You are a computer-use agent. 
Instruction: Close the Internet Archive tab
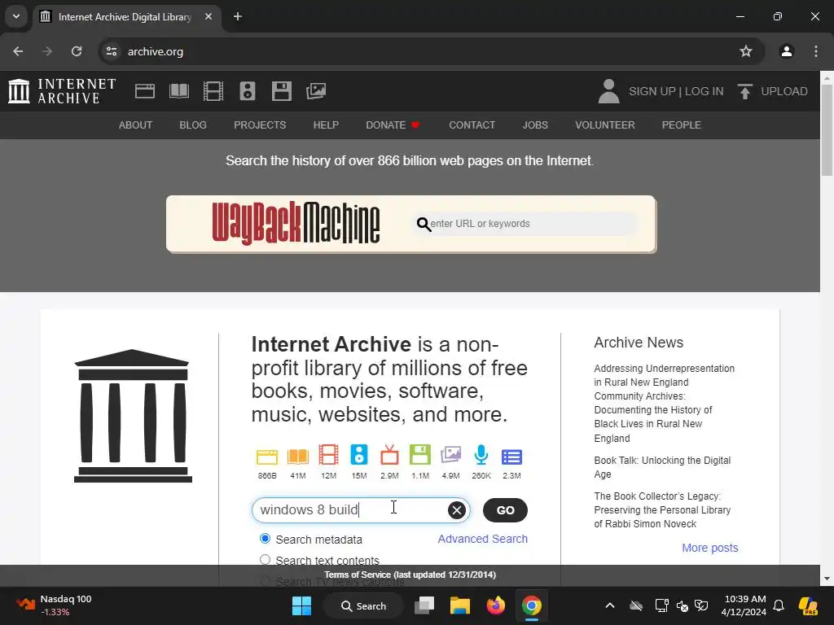pyautogui.click(x=208, y=16)
